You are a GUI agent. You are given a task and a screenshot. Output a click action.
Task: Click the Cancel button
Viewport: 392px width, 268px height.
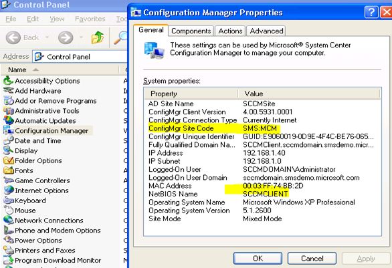(312, 258)
